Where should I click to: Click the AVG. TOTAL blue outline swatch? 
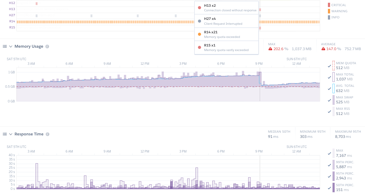point(333,88)
